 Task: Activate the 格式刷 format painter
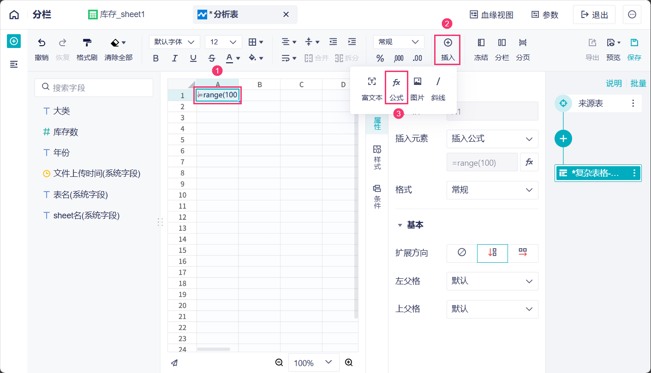coord(87,50)
